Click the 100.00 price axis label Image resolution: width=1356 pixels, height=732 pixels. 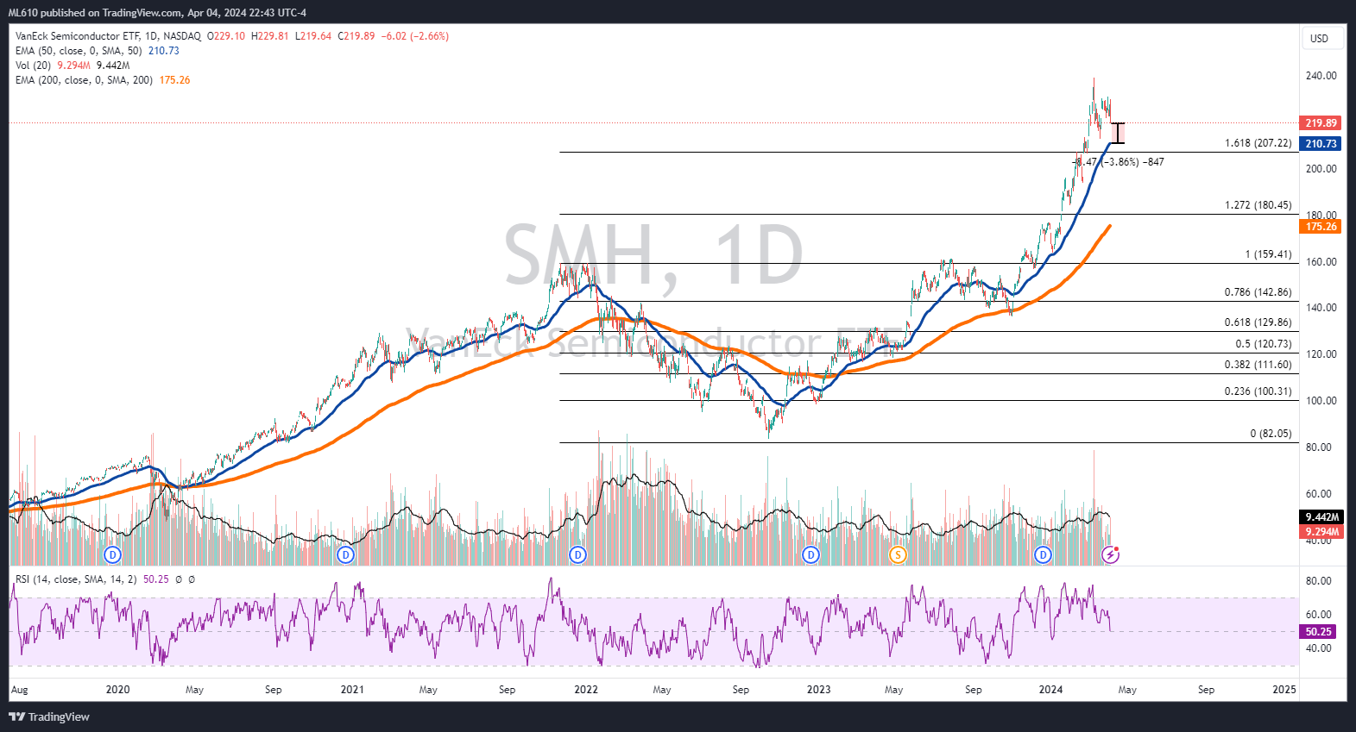coord(1321,401)
